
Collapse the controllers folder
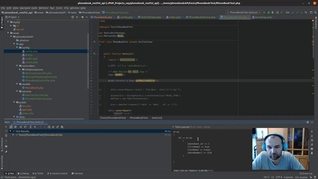click(17, 66)
